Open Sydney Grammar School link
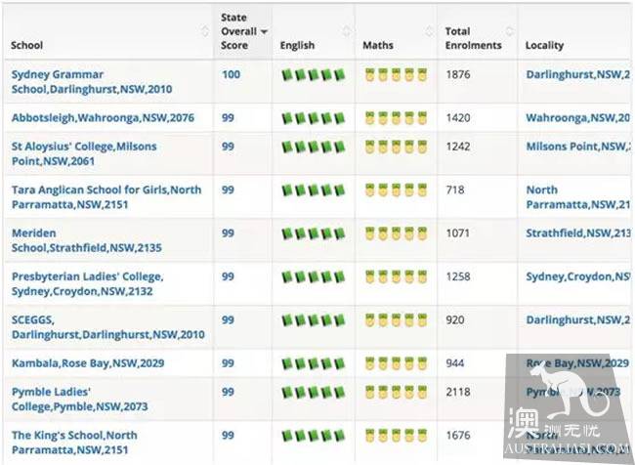Screen dimensions: 635x465 [92, 82]
